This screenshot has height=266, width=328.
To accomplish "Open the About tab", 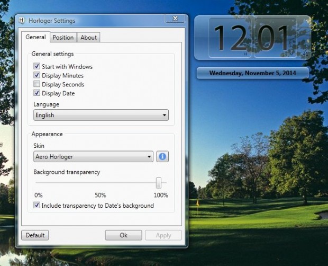I will coord(88,38).
